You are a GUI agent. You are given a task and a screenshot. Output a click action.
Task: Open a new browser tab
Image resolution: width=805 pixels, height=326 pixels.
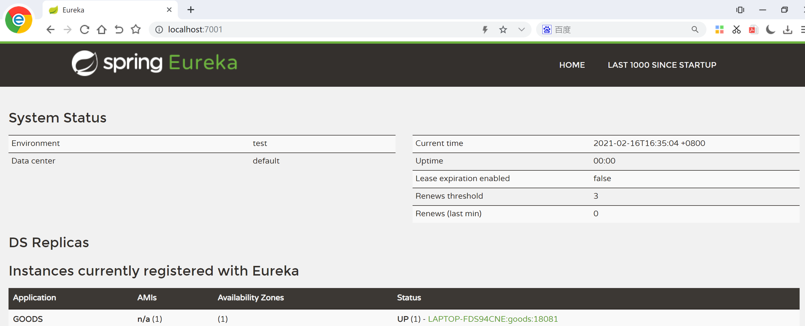coord(191,10)
